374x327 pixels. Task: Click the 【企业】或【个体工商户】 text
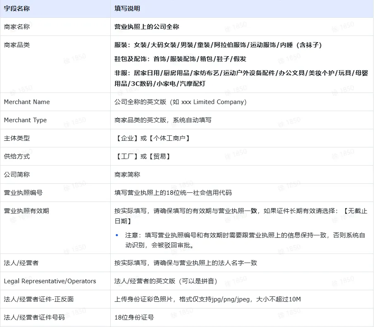tap(153, 138)
